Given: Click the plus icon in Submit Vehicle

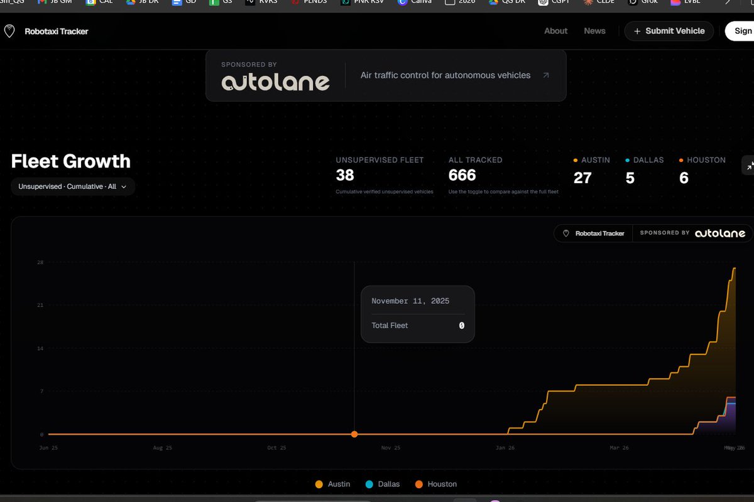Looking at the screenshot, I should pos(637,31).
